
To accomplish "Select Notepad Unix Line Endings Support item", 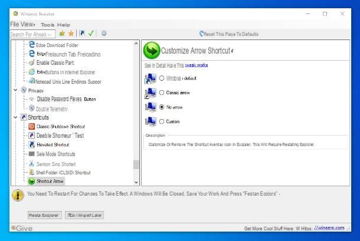I will coord(68,82).
